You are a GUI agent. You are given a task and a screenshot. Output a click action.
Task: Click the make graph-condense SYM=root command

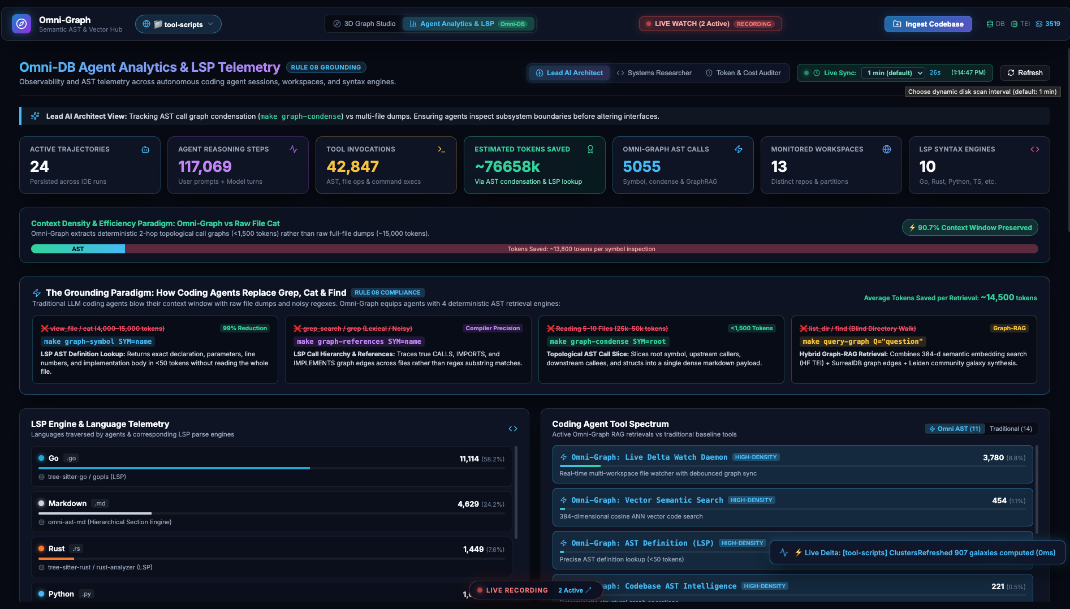pyautogui.click(x=608, y=342)
